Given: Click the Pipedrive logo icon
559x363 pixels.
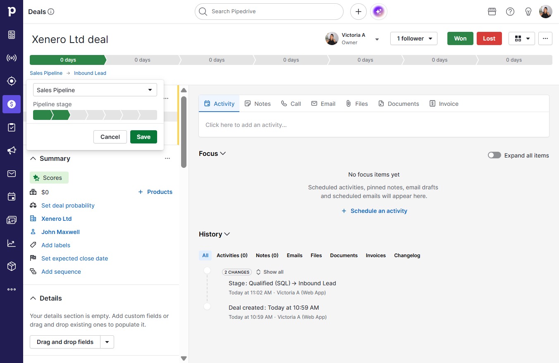Looking at the screenshot, I should (x=12, y=12).
